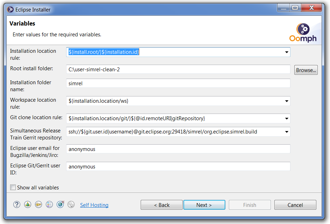Screen dimensions: 330x224
Task: Maximize the Eclipse Installer window
Action: pos(295,8)
